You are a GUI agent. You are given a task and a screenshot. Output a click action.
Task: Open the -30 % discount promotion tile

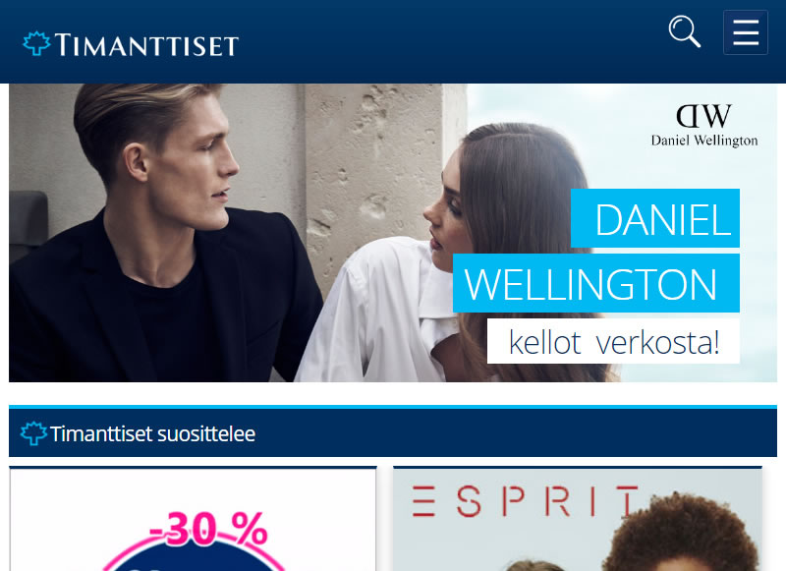193,519
